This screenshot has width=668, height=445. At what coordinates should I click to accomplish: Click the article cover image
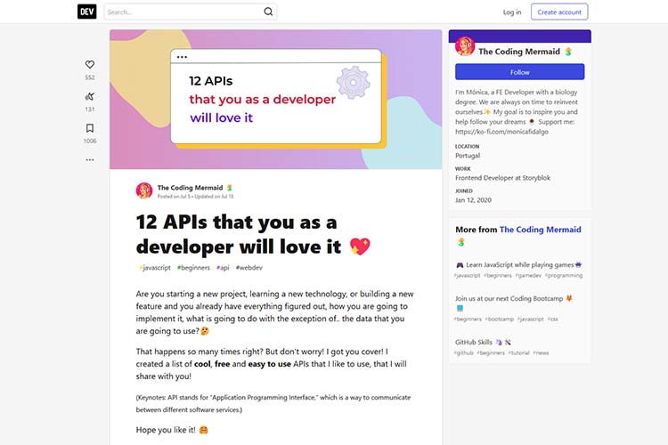pos(276,99)
